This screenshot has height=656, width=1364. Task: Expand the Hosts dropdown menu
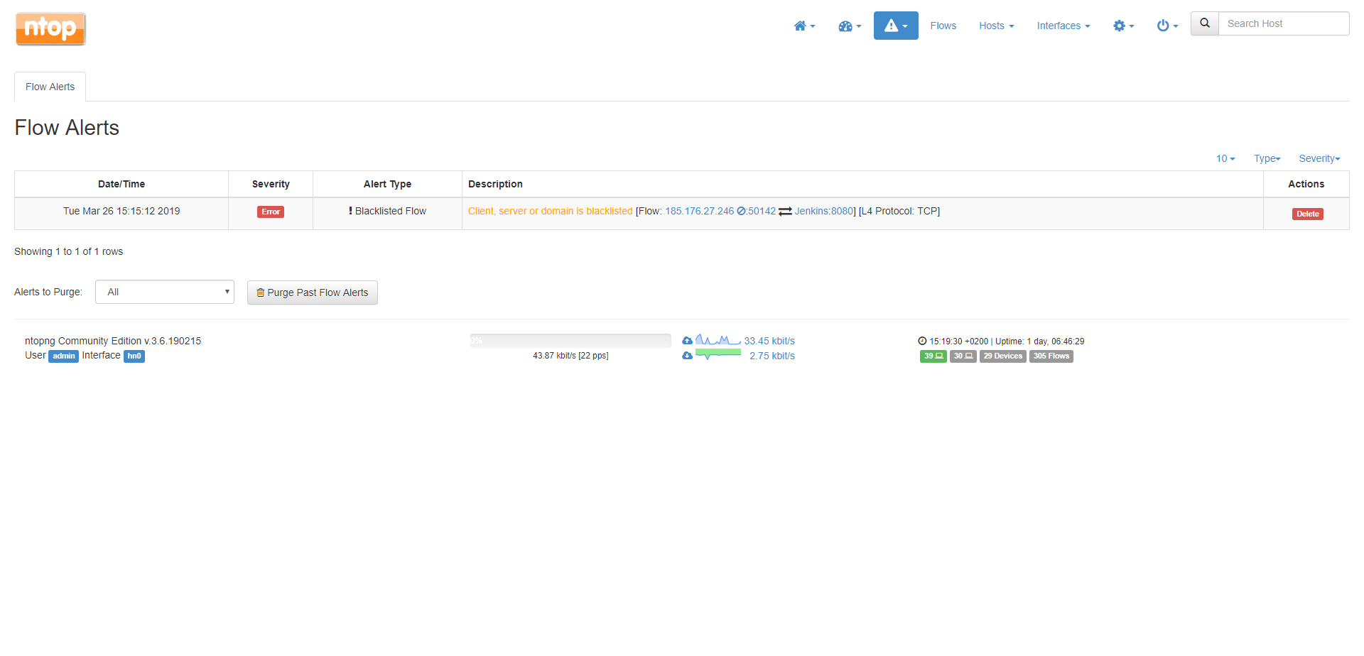[x=996, y=26]
